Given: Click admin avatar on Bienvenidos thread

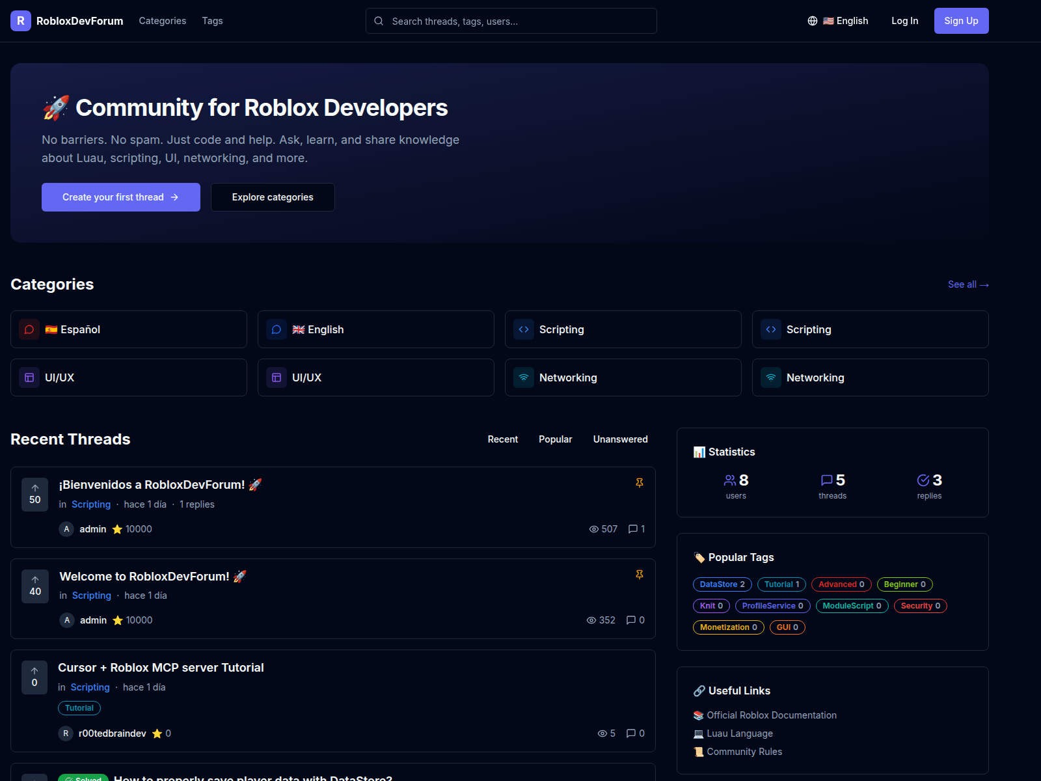Looking at the screenshot, I should pyautogui.click(x=66, y=529).
